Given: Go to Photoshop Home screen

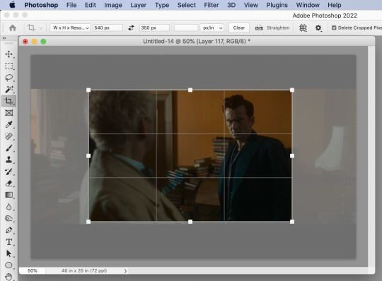Looking at the screenshot, I should click(x=13, y=28).
